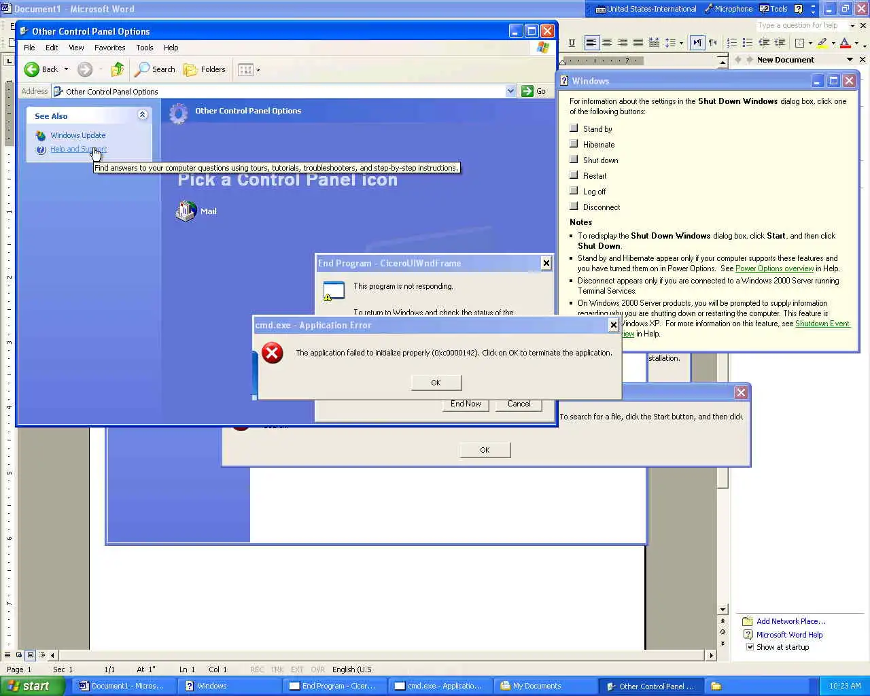This screenshot has height=696, width=870.
Task: Click the Underline formatting button in Word
Action: coord(572,43)
